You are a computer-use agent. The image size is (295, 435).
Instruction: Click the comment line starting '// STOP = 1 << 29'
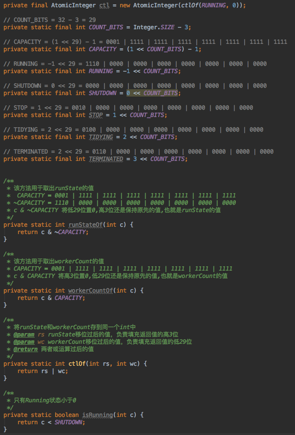[x=128, y=108]
